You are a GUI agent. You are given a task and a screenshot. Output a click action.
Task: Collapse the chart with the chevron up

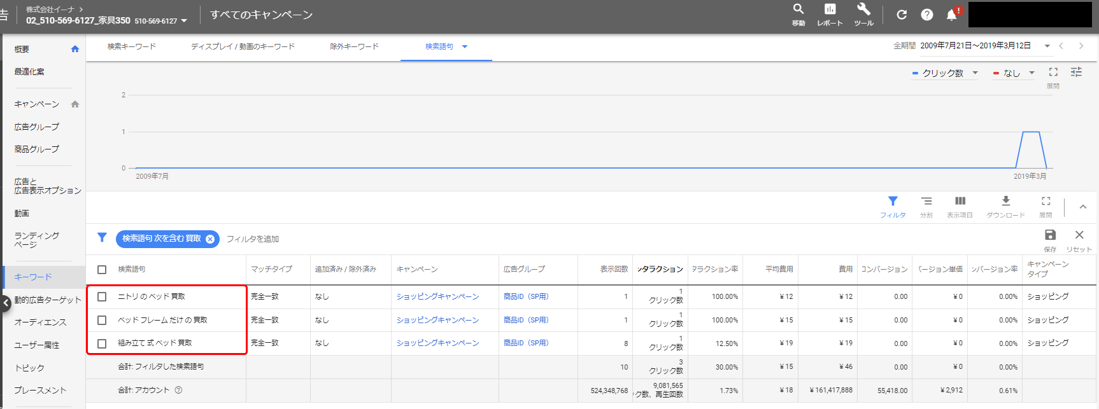click(x=1083, y=207)
